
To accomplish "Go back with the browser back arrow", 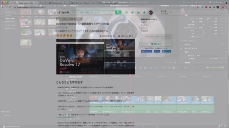I will (x=3, y=7).
